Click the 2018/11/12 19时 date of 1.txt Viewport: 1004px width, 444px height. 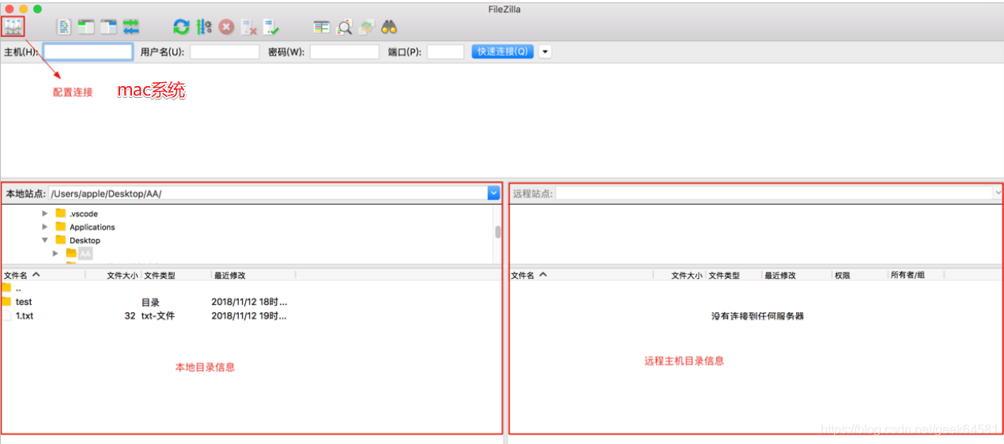(249, 315)
